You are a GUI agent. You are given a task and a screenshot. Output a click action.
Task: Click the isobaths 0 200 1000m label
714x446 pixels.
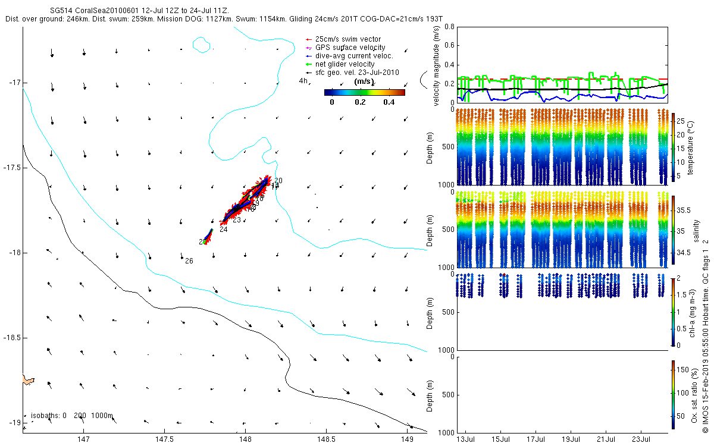pyautogui.click(x=71, y=416)
